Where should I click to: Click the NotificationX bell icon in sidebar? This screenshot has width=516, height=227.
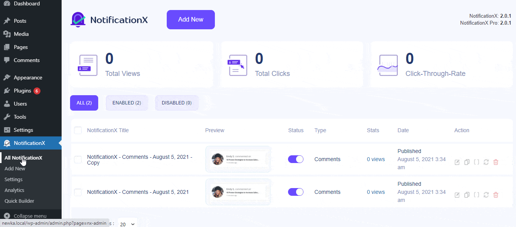click(7, 143)
